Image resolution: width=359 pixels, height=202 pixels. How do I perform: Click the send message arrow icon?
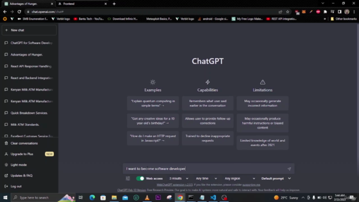pos(289,169)
